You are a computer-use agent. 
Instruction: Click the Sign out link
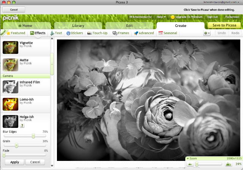tap(212, 17)
